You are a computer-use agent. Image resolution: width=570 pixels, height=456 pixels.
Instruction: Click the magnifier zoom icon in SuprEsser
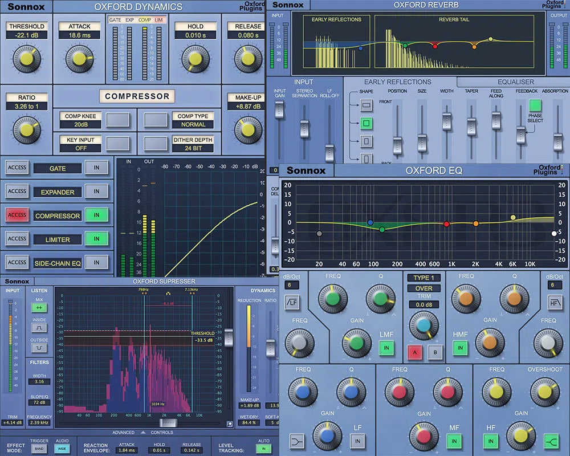tap(229, 424)
